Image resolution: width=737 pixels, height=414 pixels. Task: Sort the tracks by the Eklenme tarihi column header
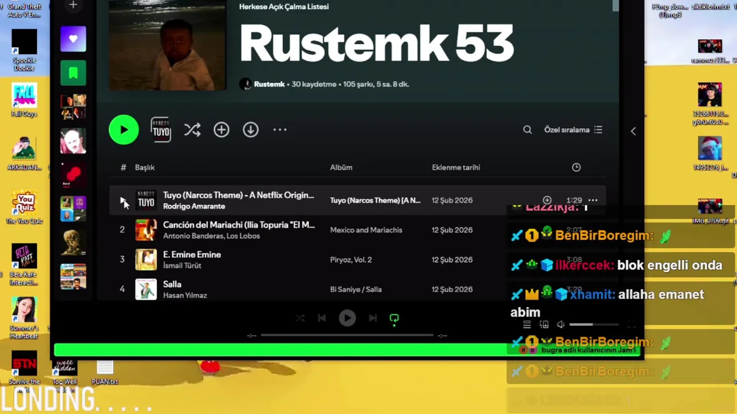pyautogui.click(x=456, y=167)
